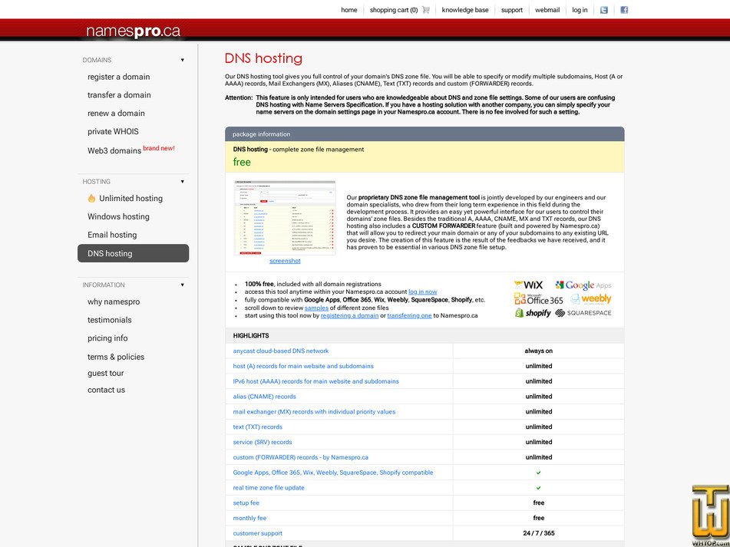Open the Twitter icon in the top bar
Screen dimensions: 730x547
click(x=604, y=10)
